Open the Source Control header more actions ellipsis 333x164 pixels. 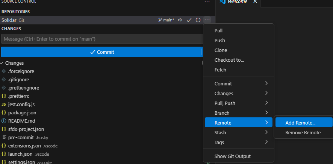click(207, 2)
